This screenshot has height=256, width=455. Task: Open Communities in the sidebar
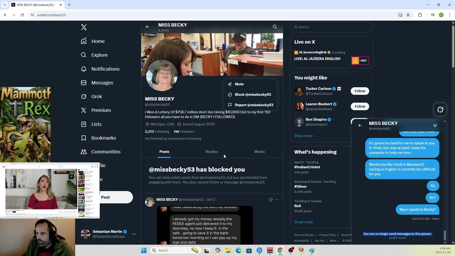(101, 152)
